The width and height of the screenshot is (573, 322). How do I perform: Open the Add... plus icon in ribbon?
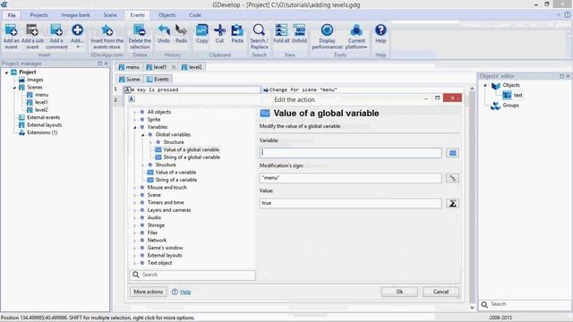coord(77,30)
